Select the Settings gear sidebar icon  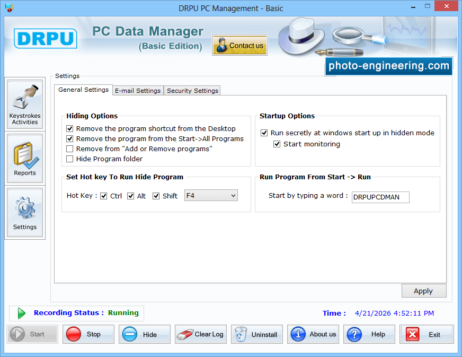[25, 212]
